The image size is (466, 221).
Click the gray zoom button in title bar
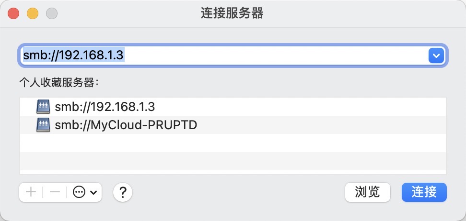click(x=51, y=13)
